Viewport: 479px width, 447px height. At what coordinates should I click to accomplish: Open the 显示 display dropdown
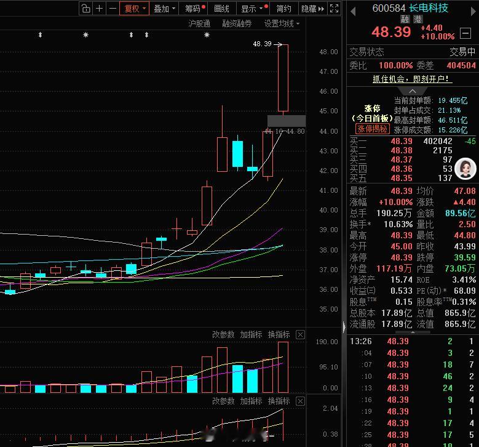tap(253, 9)
